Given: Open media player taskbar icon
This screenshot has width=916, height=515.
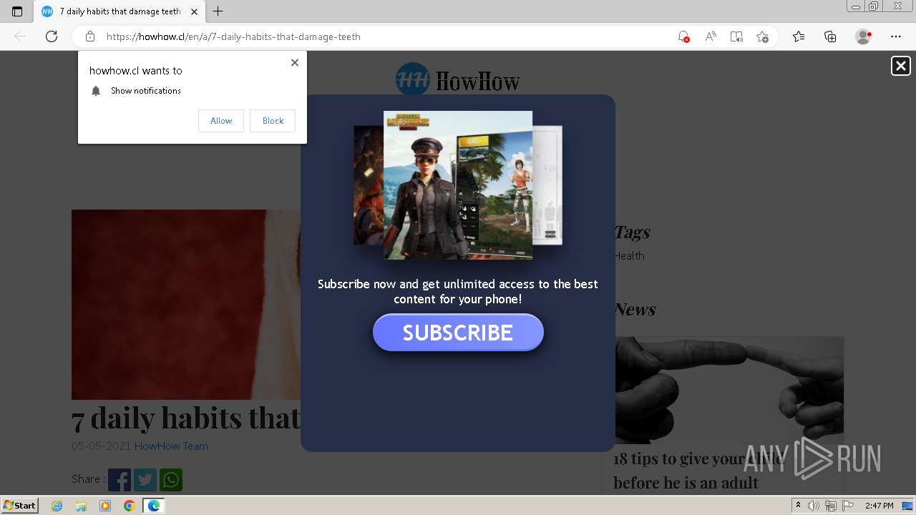Looking at the screenshot, I should point(105,506).
